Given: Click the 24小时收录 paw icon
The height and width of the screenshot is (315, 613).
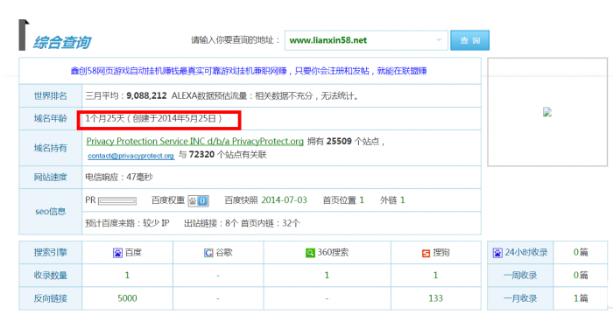Looking at the screenshot, I should click(497, 253).
